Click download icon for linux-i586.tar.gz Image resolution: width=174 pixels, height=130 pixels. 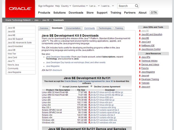coord(89,100)
